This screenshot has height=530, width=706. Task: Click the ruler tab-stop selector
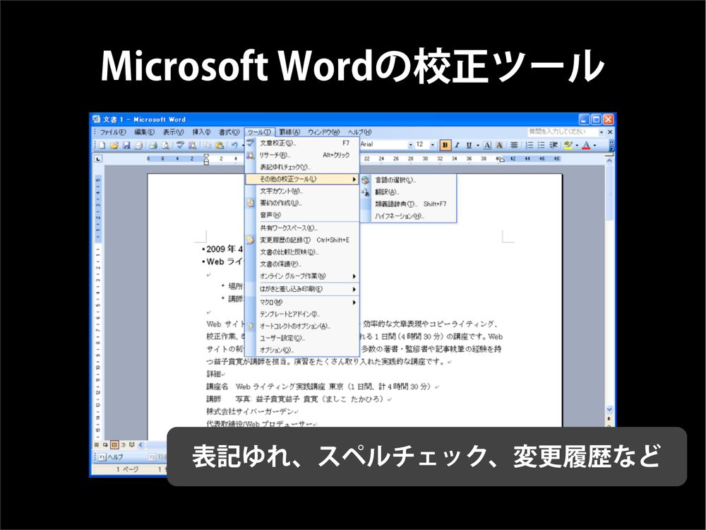click(98, 158)
